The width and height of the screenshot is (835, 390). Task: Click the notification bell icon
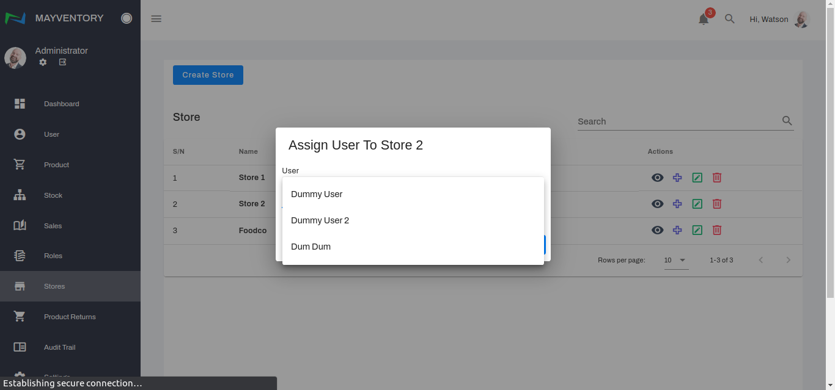pyautogui.click(x=704, y=20)
